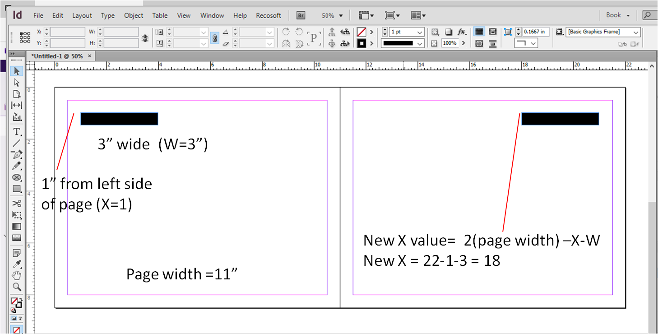Image resolution: width=658 pixels, height=334 pixels.
Task: Toggle No Text Wrap option
Action: coord(479,32)
